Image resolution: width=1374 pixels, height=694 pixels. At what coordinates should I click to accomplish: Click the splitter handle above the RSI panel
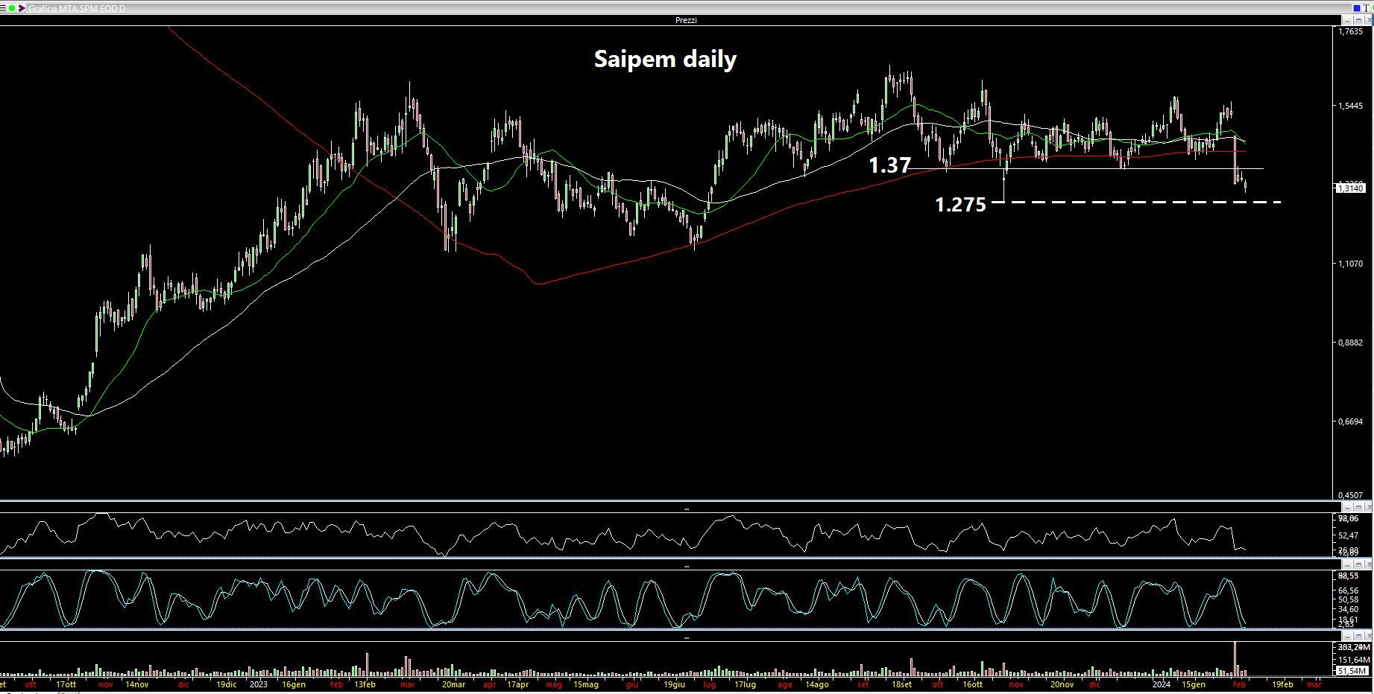pyautogui.click(x=686, y=509)
